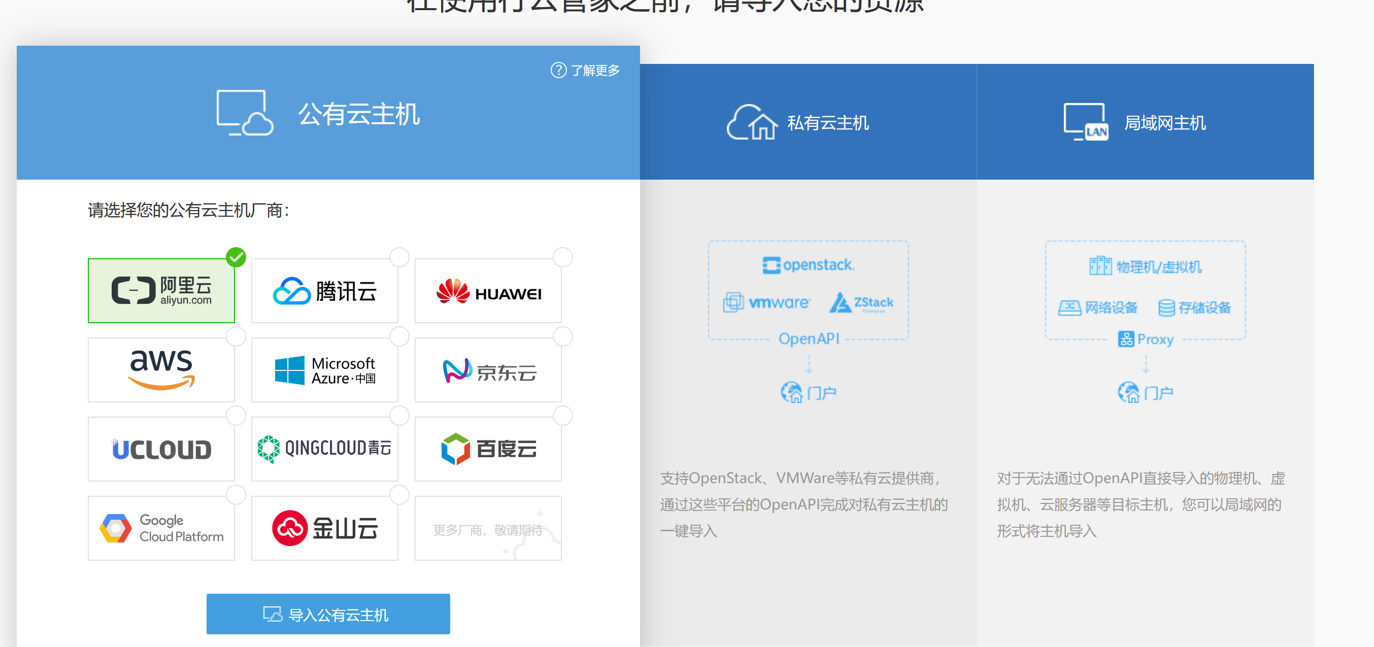Click the private cloud description starting 支持OpenStack
The height and width of the screenshot is (647, 1374).
point(804,504)
